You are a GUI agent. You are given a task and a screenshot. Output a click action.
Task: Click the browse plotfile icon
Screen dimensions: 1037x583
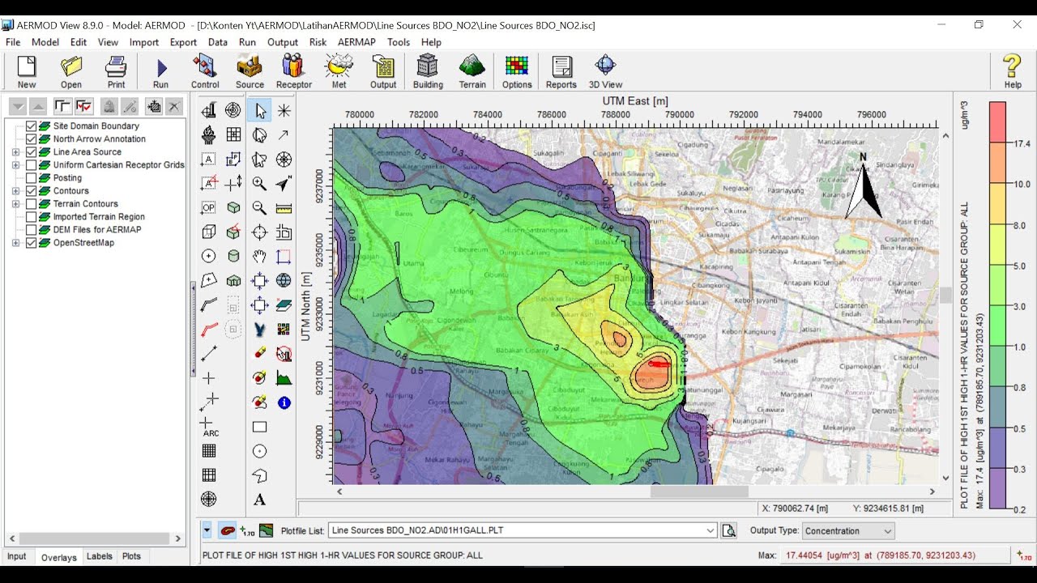pyautogui.click(x=729, y=531)
